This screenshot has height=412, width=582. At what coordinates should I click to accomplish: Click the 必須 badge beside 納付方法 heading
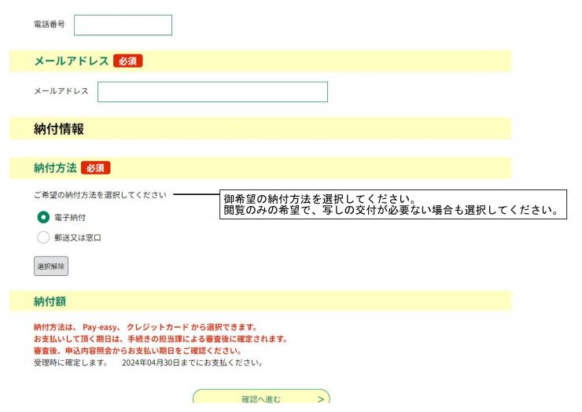pyautogui.click(x=96, y=168)
